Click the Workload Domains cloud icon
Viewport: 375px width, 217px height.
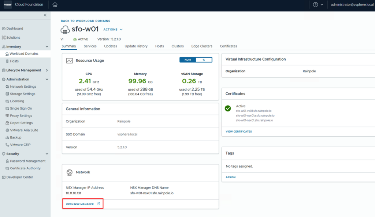(x=7, y=54)
